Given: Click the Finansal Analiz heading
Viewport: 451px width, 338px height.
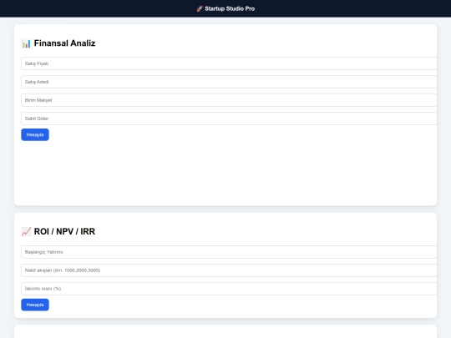Looking at the screenshot, I should pos(64,43).
